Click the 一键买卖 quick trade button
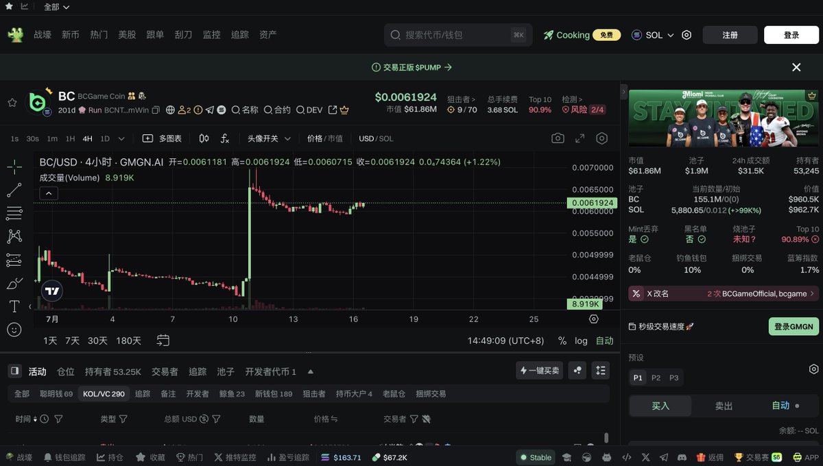The width and height of the screenshot is (823, 466). pos(540,371)
